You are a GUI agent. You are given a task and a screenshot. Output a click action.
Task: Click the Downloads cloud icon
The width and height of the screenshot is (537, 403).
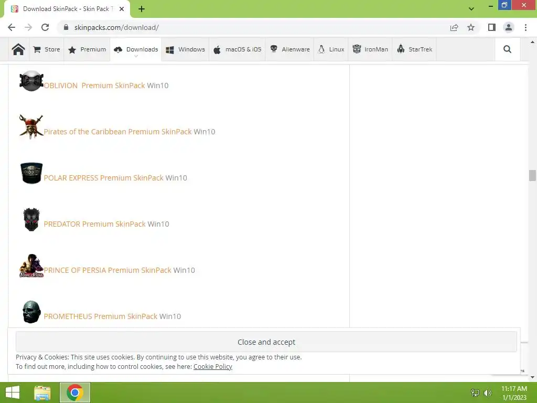[118, 50]
